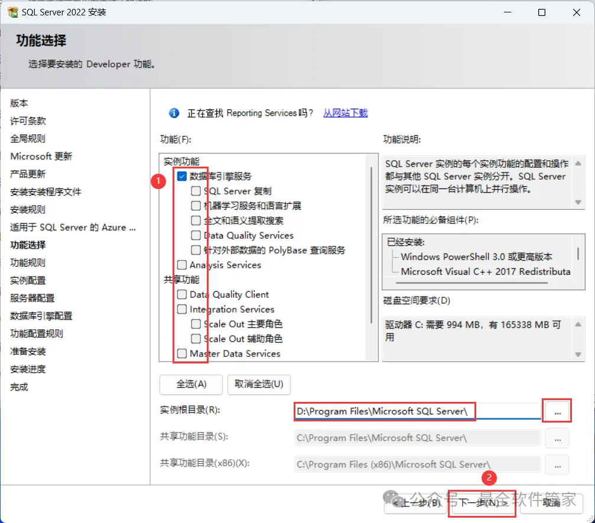Enable Scale Out 主要角色 checkbox
This screenshot has width=595, height=523.
point(196,324)
